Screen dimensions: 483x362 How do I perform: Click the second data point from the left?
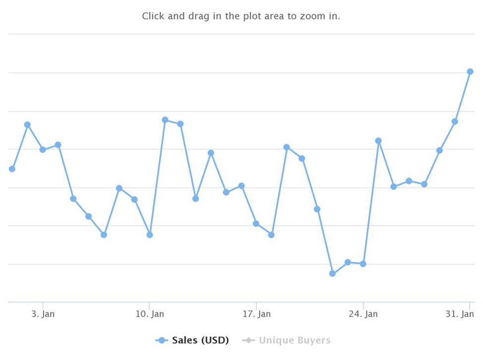[x=27, y=125]
